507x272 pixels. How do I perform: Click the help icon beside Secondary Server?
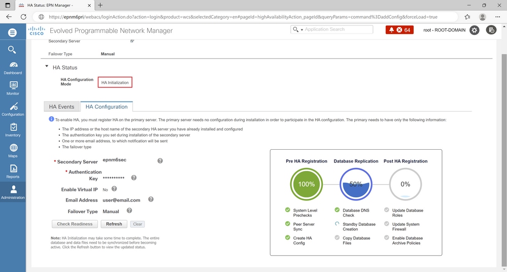160,161
